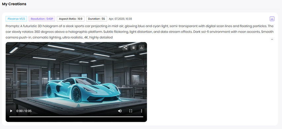This screenshot has height=129, width=282.
Task: Click the Aspect Ratio : 16:9 tag
Action: (x=71, y=19)
